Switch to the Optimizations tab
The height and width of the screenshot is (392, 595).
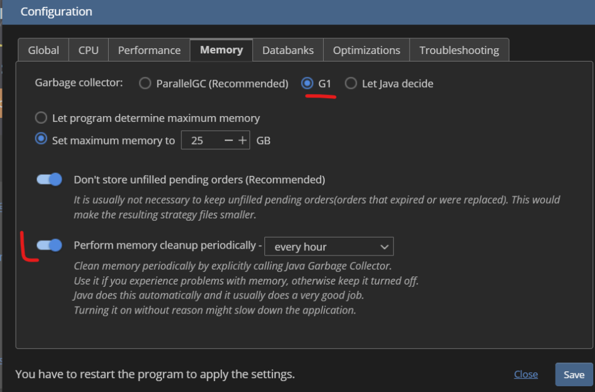(366, 51)
